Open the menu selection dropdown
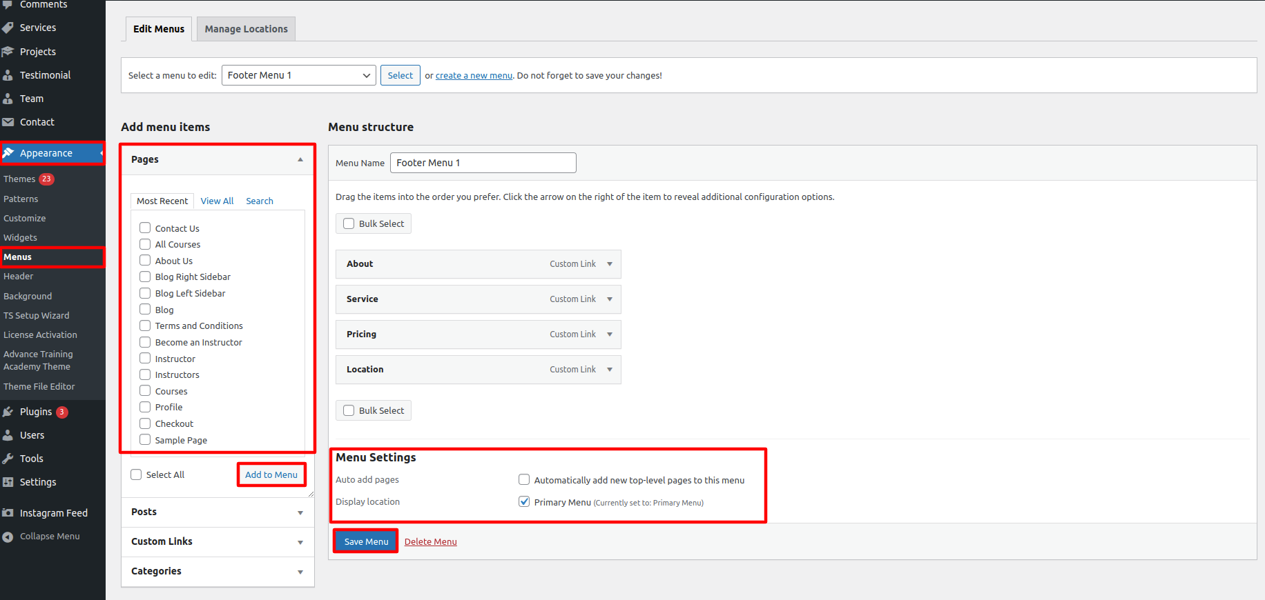Screen dimensions: 1265x600 (x=298, y=75)
